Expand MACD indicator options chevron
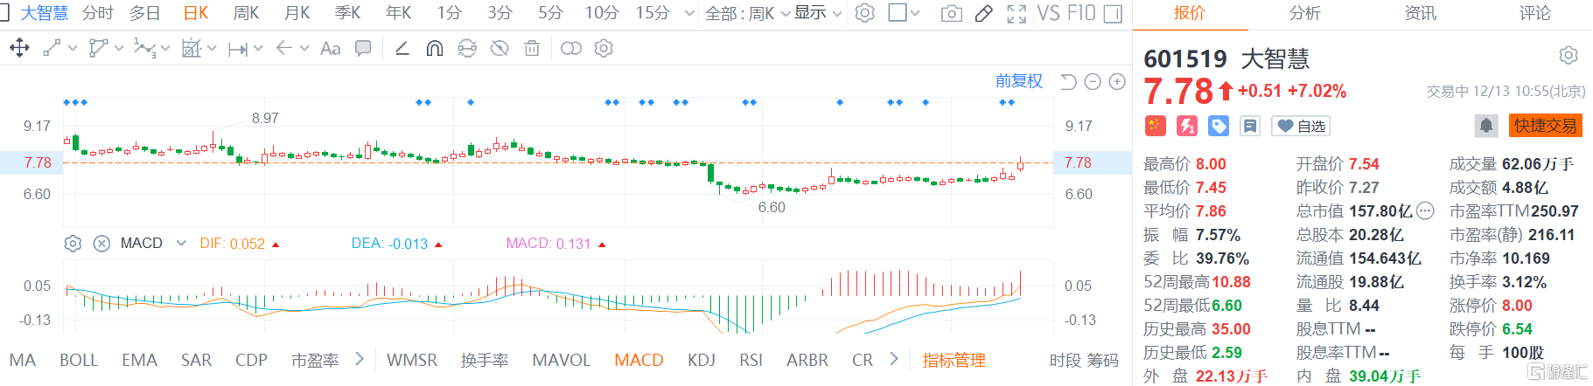Viewport: 1593px width, 386px height. click(x=181, y=243)
